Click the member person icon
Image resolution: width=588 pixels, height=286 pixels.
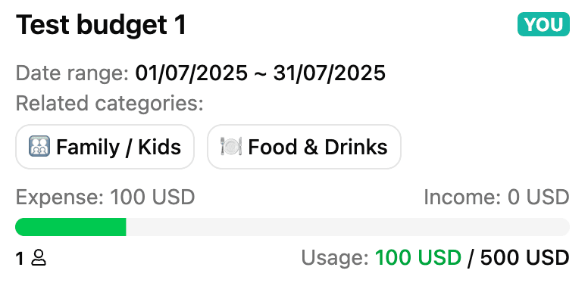(39, 258)
